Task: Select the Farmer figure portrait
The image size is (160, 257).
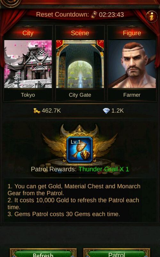Action: point(132,64)
